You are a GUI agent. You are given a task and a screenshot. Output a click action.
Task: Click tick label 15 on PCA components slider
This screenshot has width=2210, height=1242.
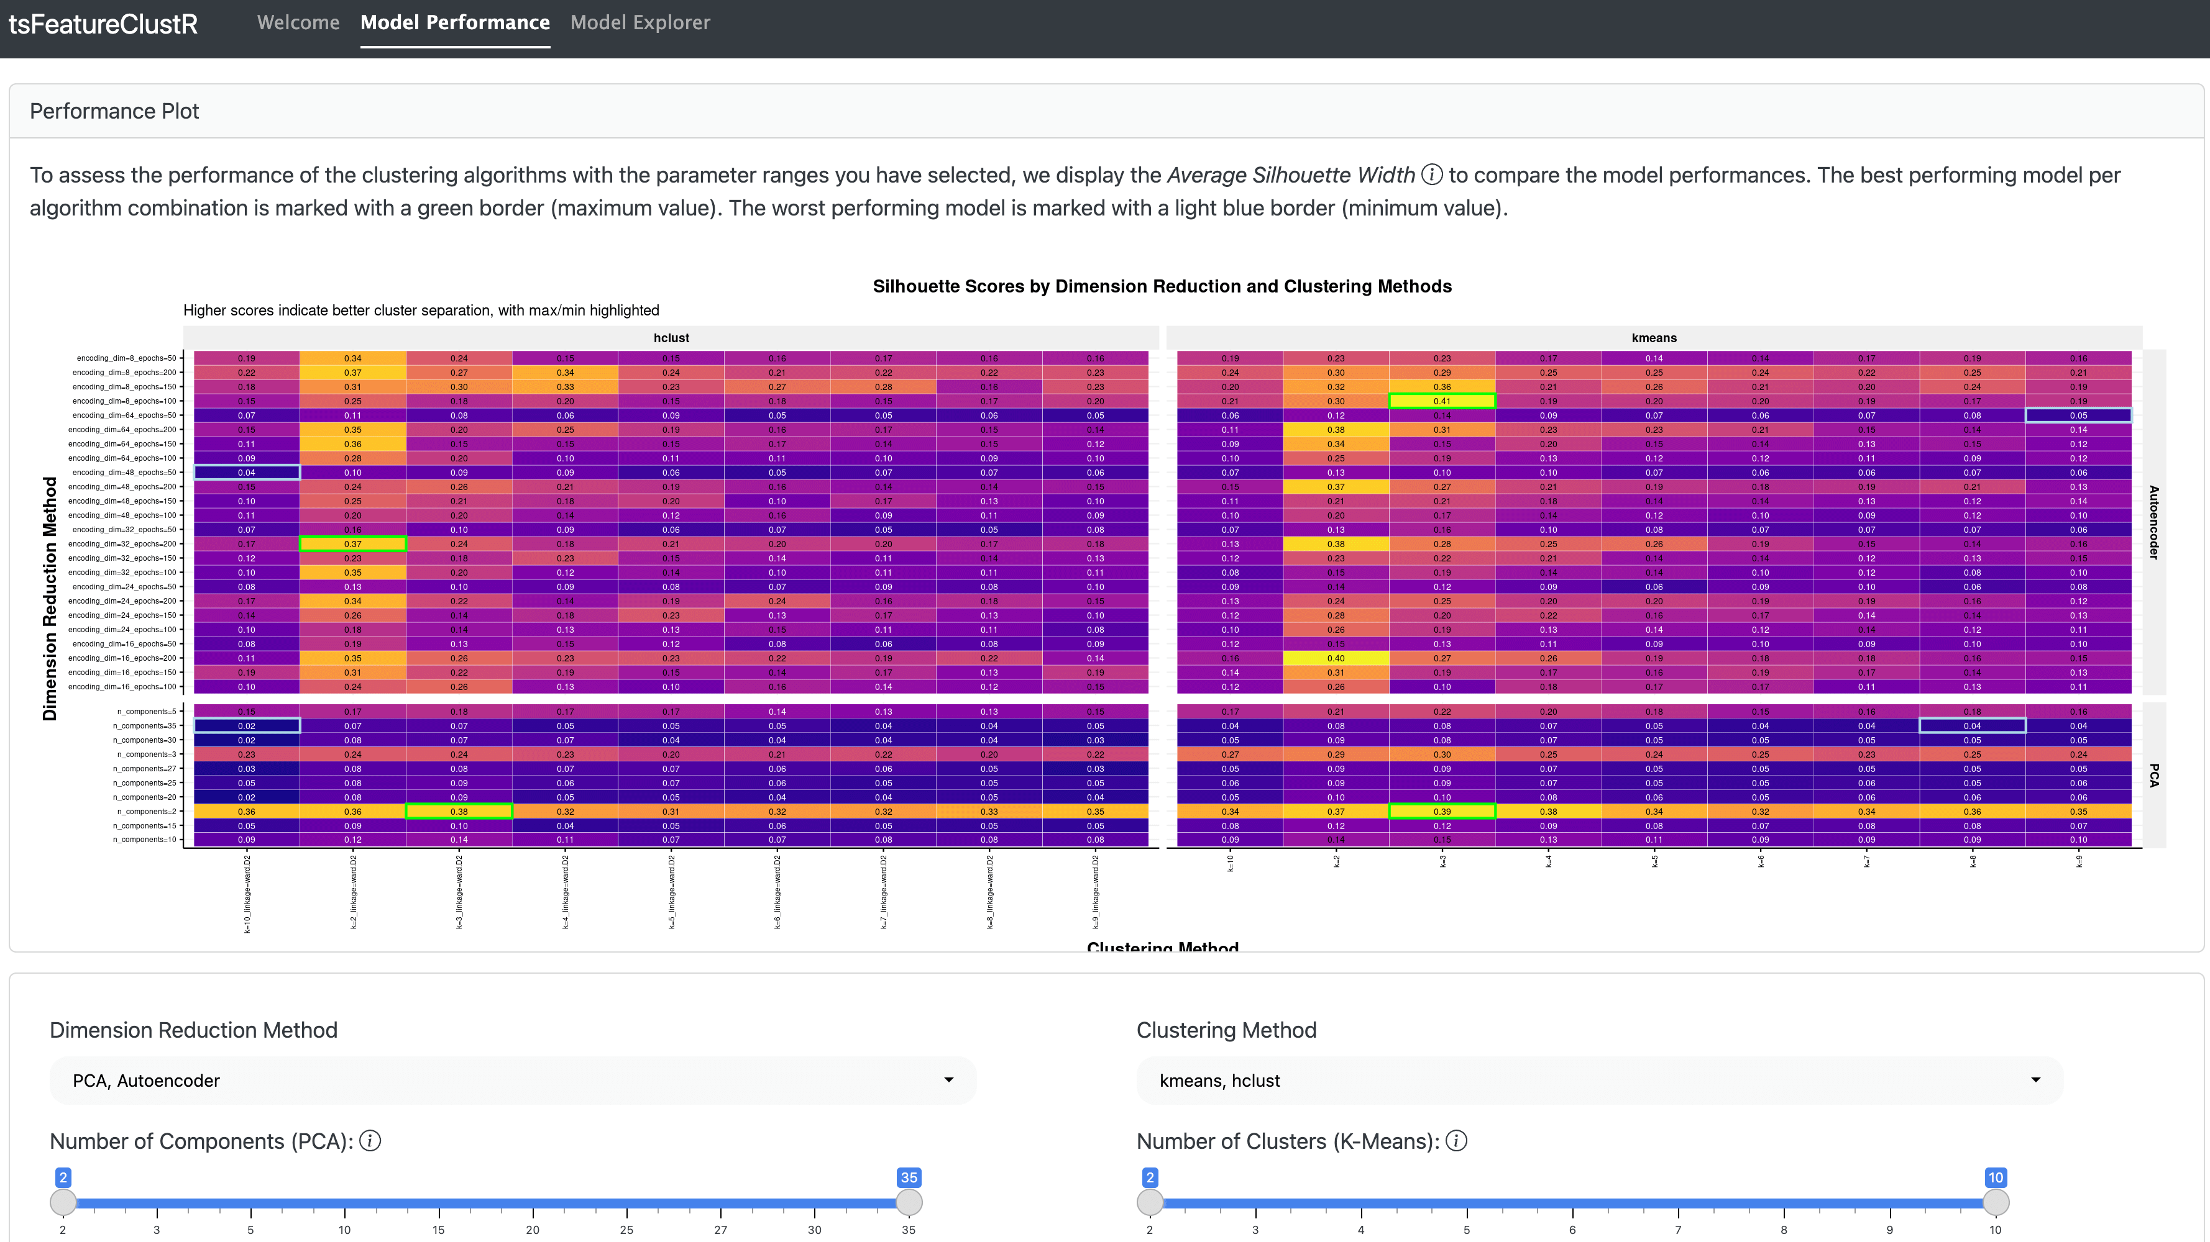coord(438,1229)
